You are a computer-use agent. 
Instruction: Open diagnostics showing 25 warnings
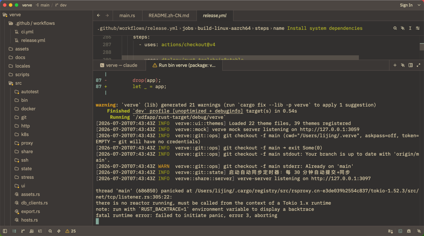[x=71, y=231]
